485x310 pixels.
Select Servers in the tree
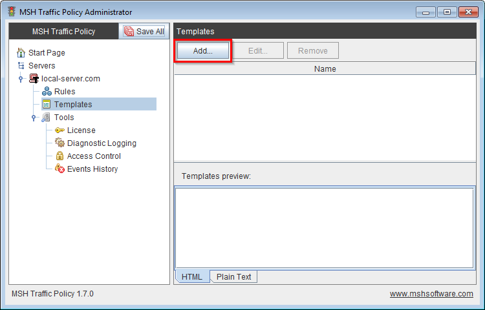click(42, 65)
